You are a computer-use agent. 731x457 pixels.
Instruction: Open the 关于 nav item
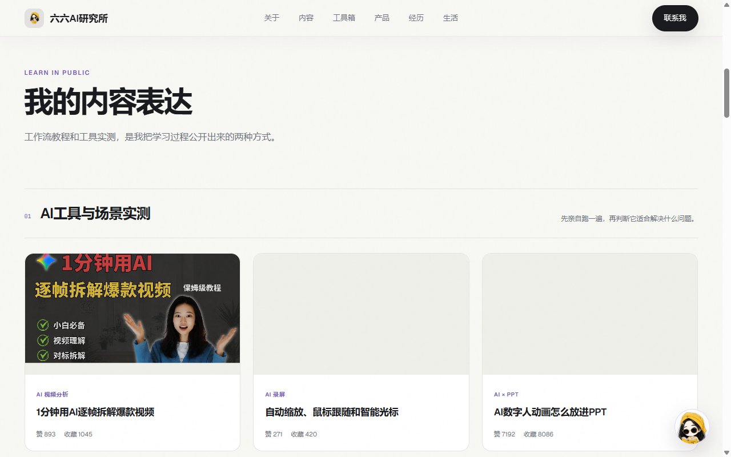(272, 18)
